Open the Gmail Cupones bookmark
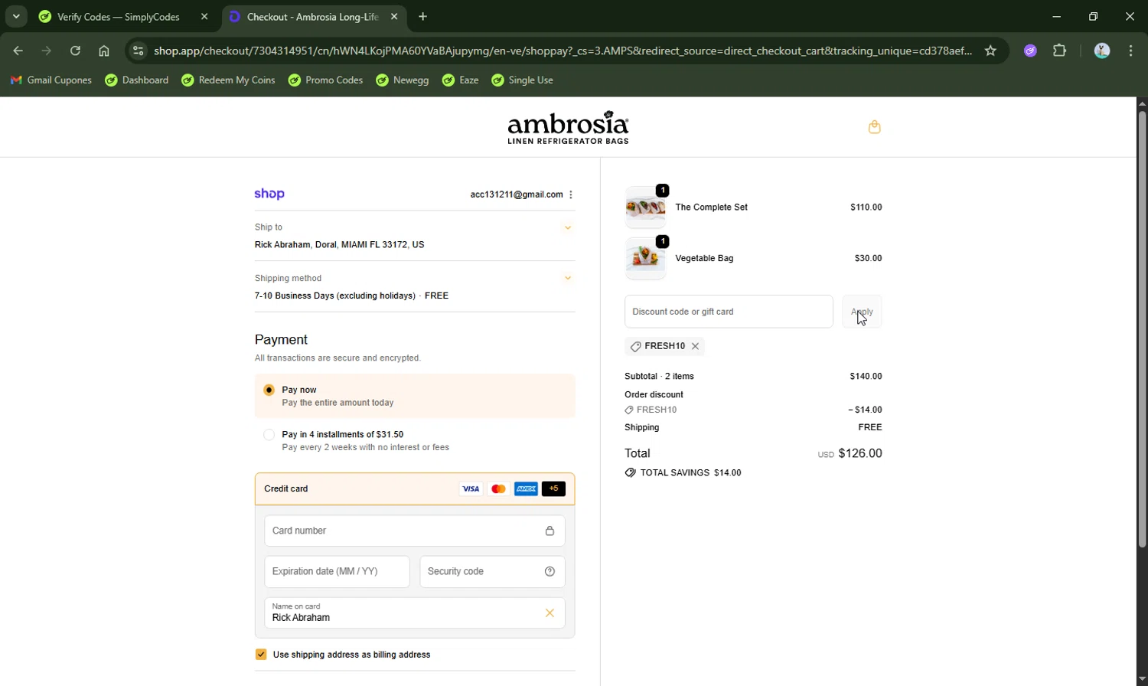The image size is (1148, 686). [51, 80]
